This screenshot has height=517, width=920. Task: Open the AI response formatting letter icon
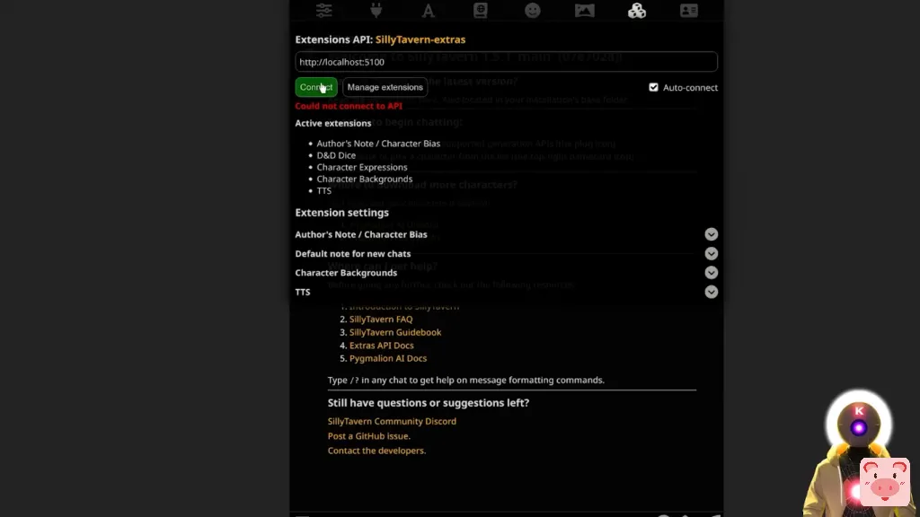[x=429, y=11]
